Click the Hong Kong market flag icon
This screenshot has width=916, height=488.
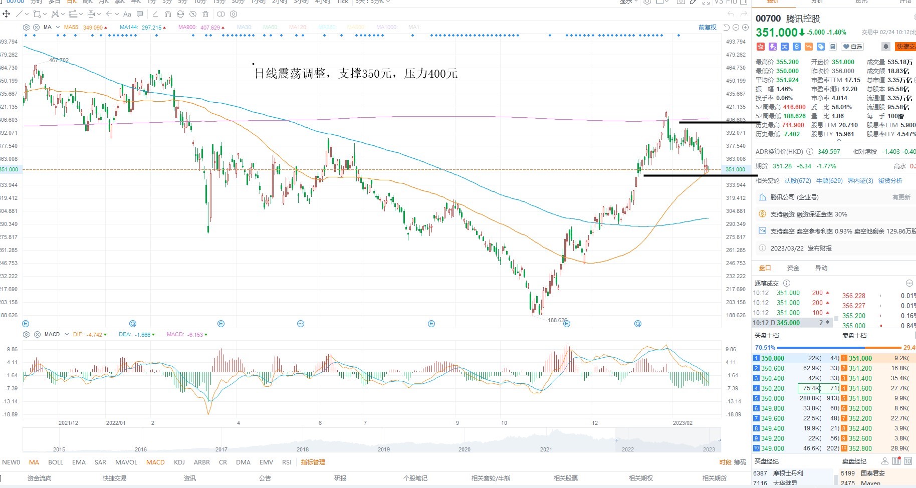click(x=761, y=47)
